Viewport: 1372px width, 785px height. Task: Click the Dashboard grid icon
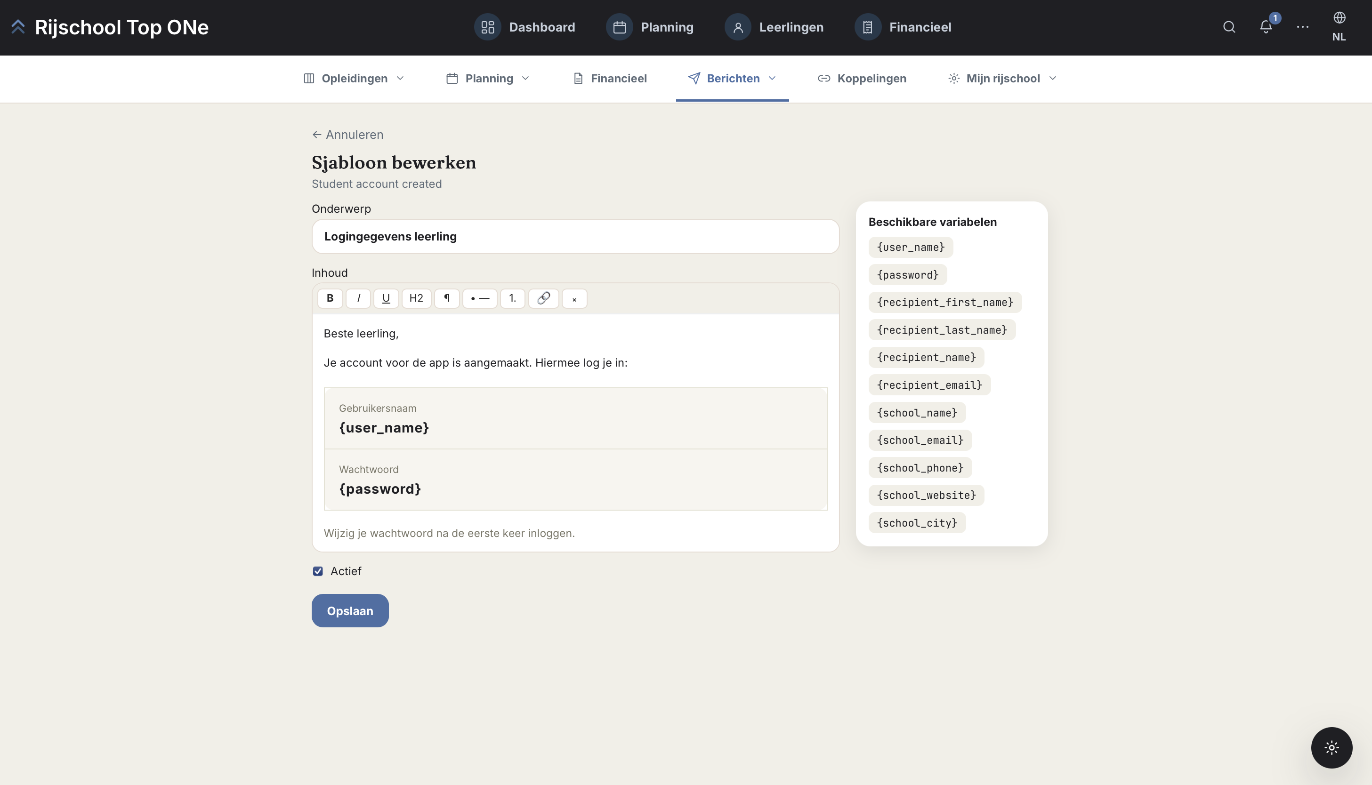tap(487, 27)
